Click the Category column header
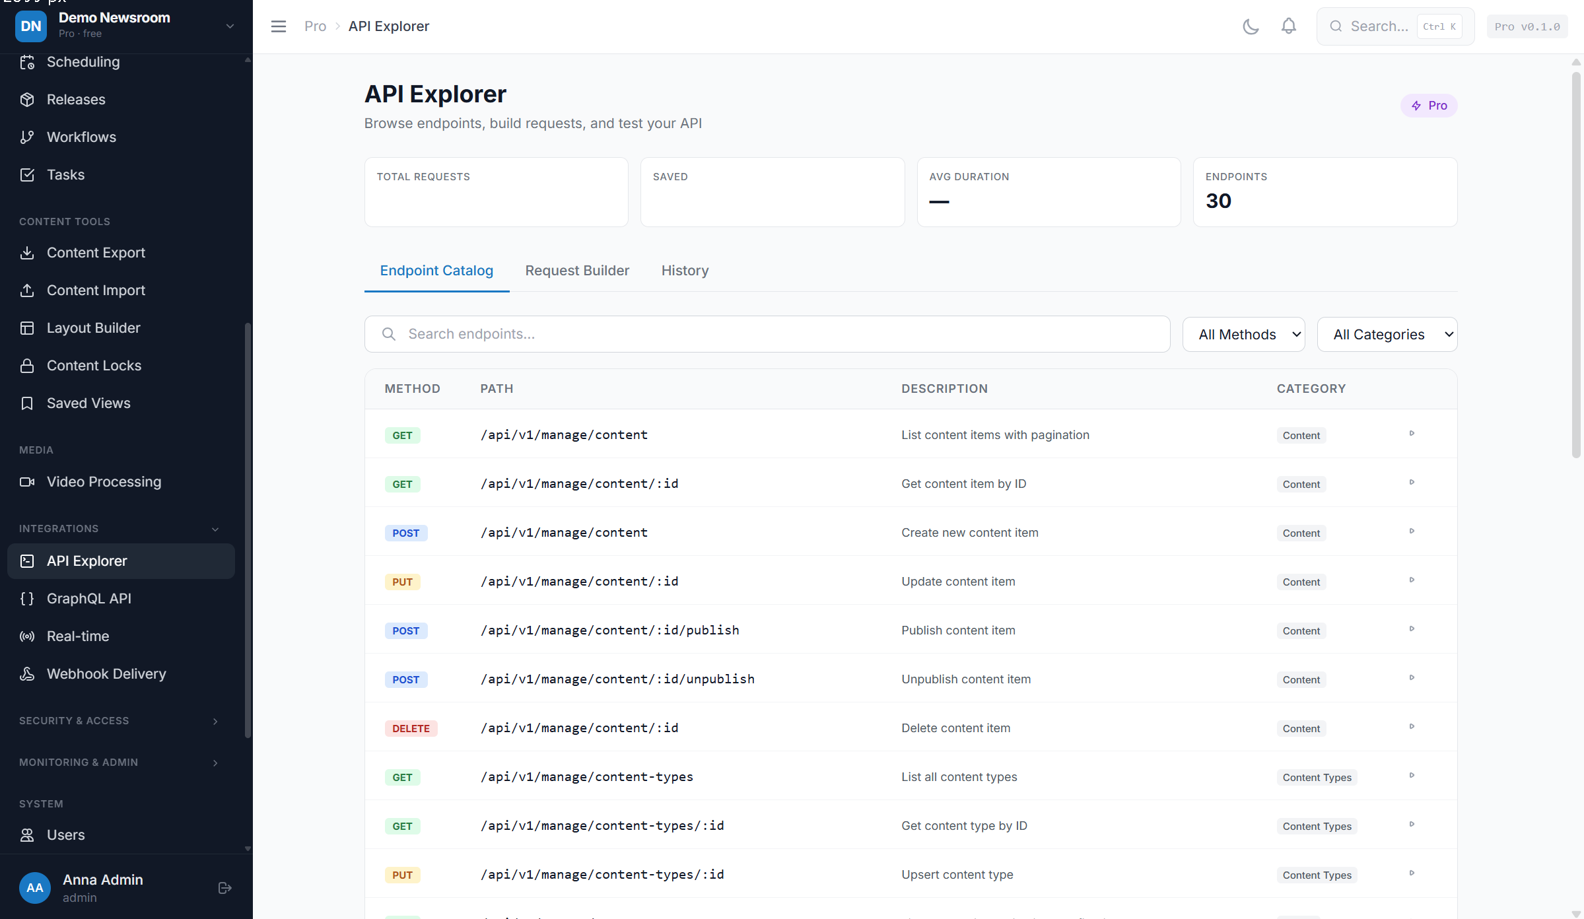Image resolution: width=1584 pixels, height=919 pixels. click(1311, 389)
